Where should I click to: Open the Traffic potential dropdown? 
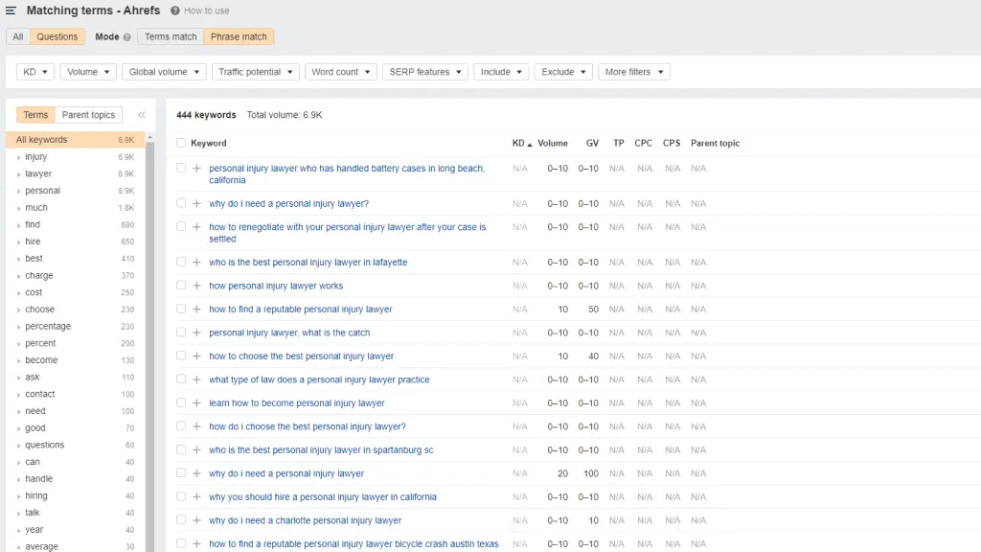pyautogui.click(x=255, y=72)
